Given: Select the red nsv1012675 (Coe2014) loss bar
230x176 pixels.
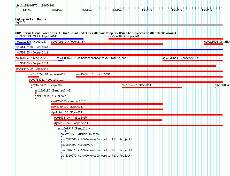Looking at the screenshot, I should tap(152, 88).
